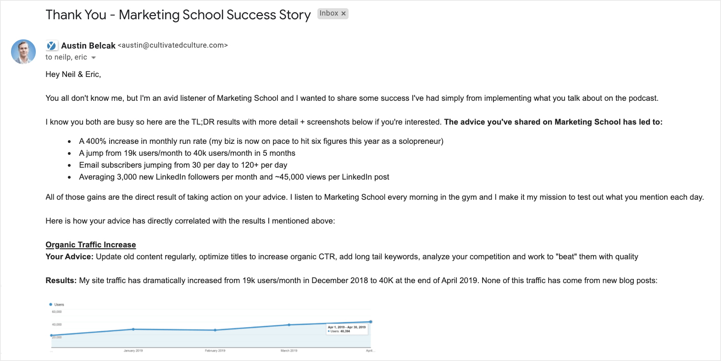Click the email subject title
The height and width of the screenshot is (361, 721).
pyautogui.click(x=178, y=15)
